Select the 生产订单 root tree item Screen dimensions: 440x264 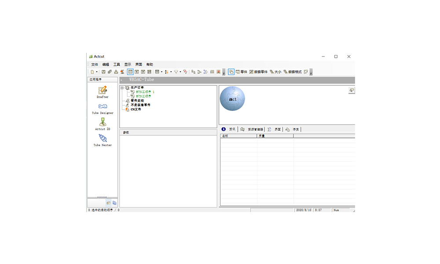coord(137,88)
